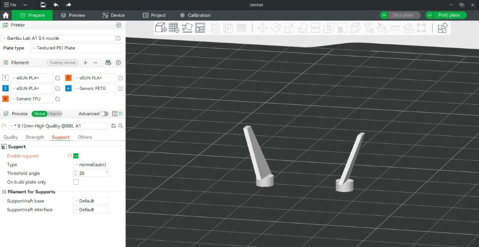Remove a filament with the minus icon
The image size is (479, 247).
click(95, 63)
